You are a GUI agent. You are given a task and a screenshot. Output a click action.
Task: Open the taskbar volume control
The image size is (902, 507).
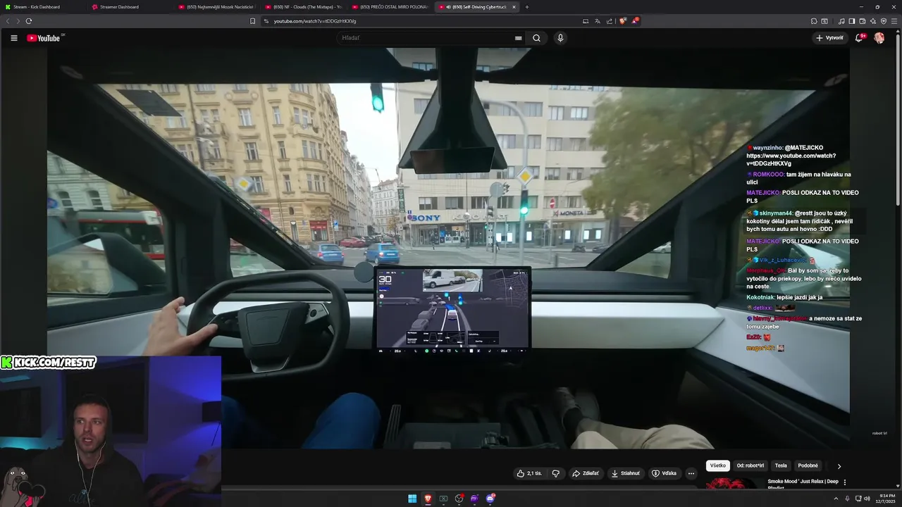click(867, 499)
